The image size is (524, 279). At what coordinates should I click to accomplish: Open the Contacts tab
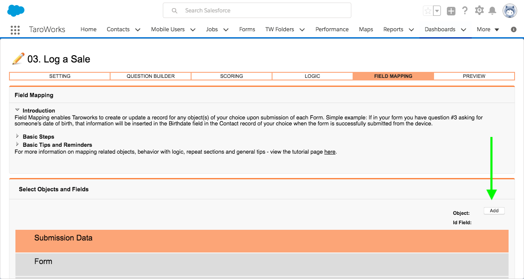tap(118, 30)
